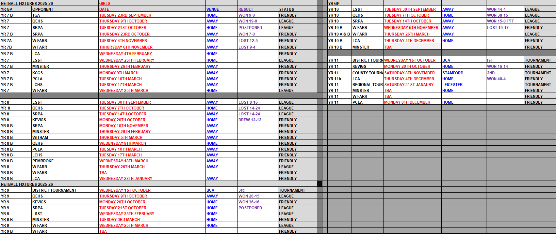
Task: Select the STATUS column header cell
Action: point(286,9)
